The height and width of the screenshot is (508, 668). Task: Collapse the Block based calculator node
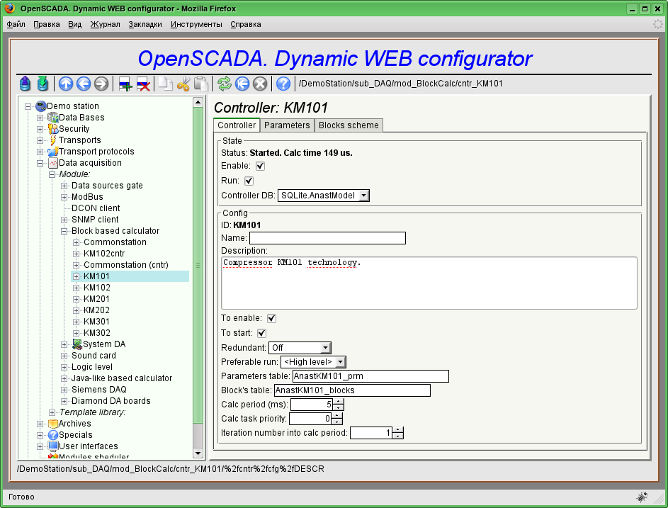point(64,231)
